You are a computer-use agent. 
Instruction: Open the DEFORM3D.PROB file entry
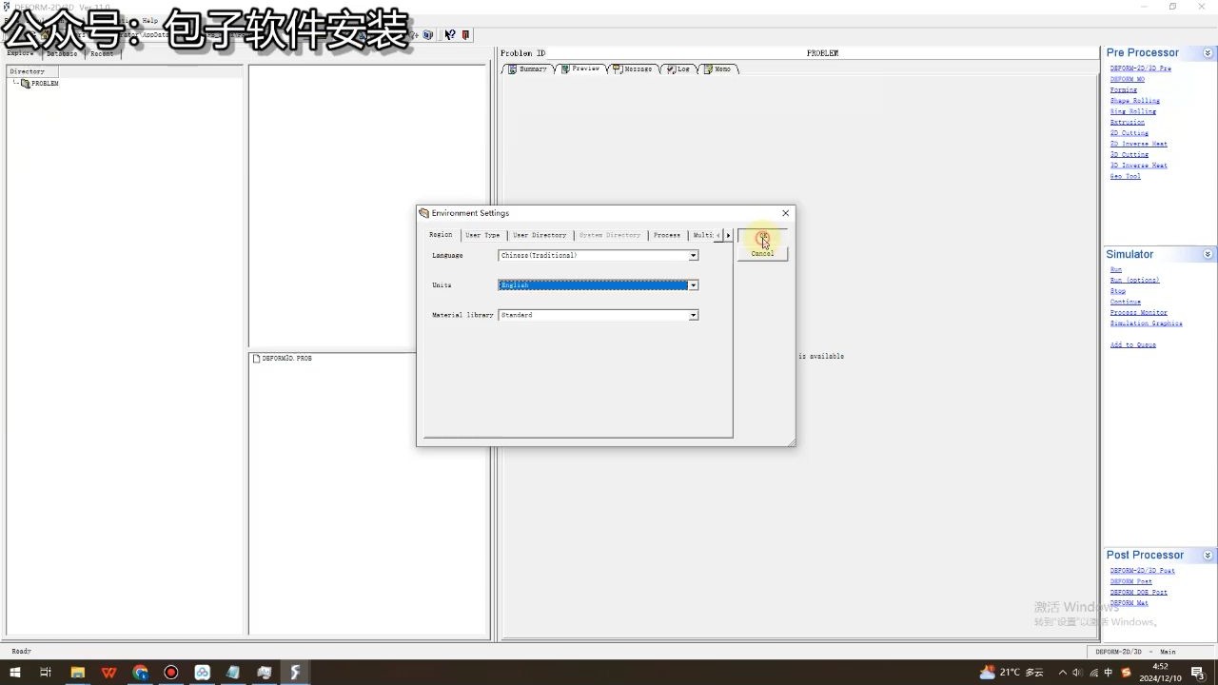tap(282, 359)
